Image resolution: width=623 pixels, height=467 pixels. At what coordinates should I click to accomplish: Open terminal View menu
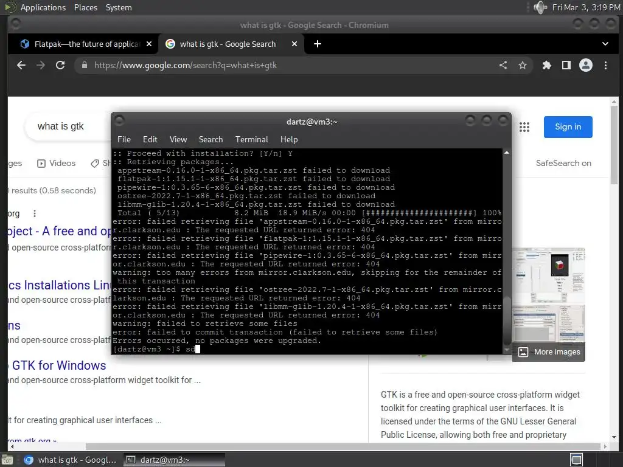tap(178, 139)
